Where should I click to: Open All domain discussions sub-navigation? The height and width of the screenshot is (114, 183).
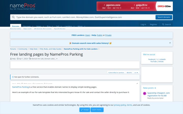43,29
